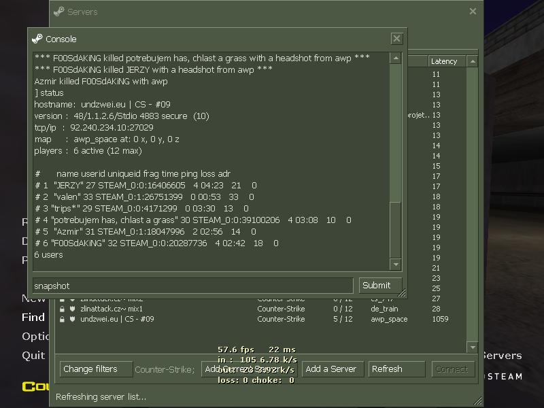Viewport: 544px width, 408px height.
Task: Click the console scrollbar down arrow
Action: (x=396, y=265)
